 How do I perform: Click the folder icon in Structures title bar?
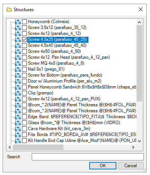[9, 10]
